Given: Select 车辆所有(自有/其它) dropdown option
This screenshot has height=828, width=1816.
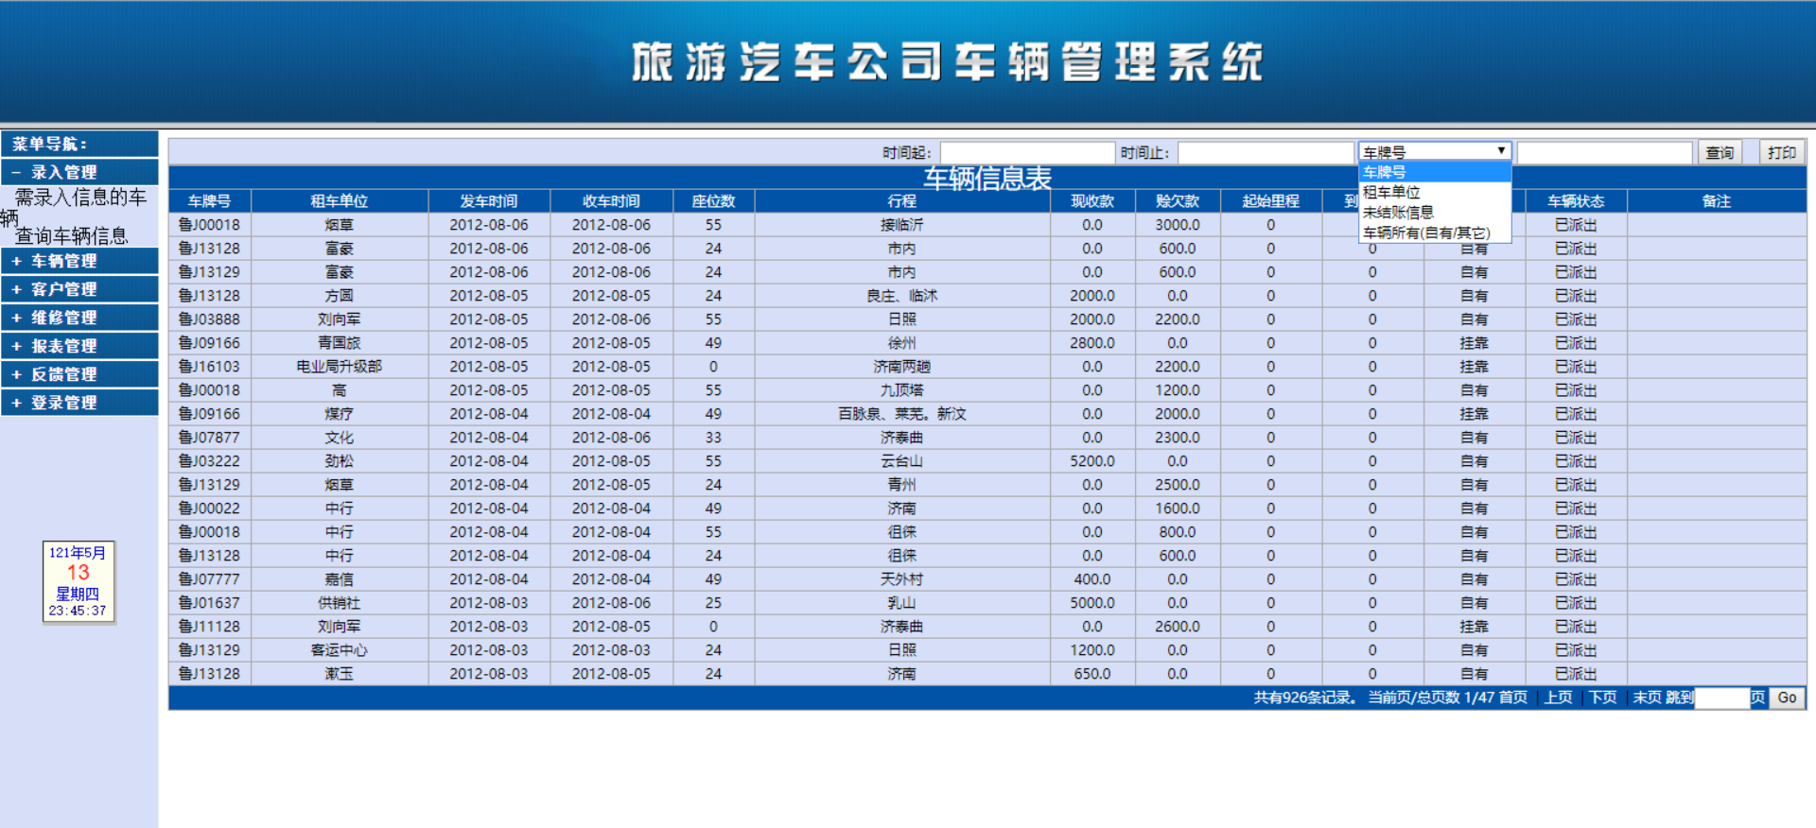Looking at the screenshot, I should pyautogui.click(x=1434, y=233).
